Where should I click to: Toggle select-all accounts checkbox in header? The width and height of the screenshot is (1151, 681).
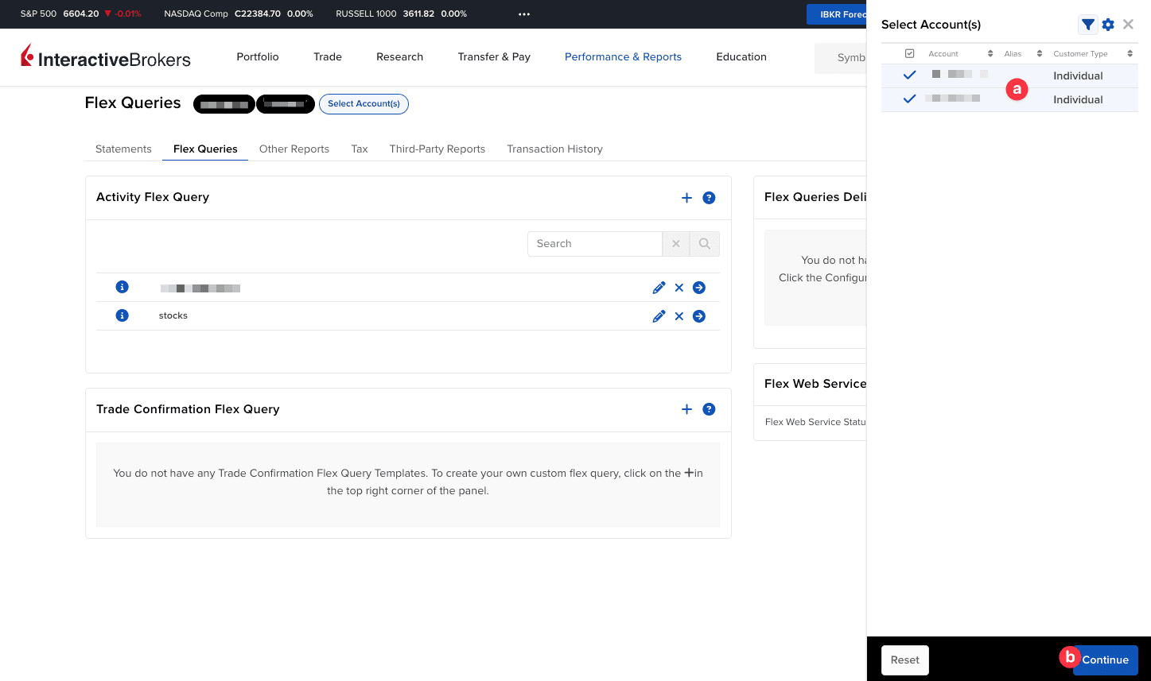click(910, 54)
